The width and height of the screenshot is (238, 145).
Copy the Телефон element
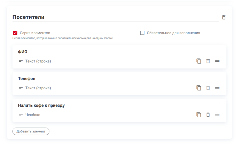(199, 88)
